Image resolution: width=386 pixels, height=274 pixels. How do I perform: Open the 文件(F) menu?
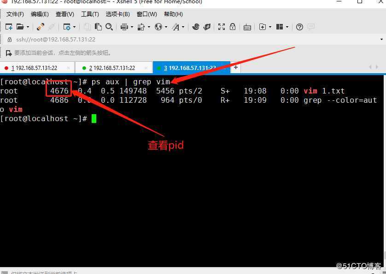[x=15, y=14]
